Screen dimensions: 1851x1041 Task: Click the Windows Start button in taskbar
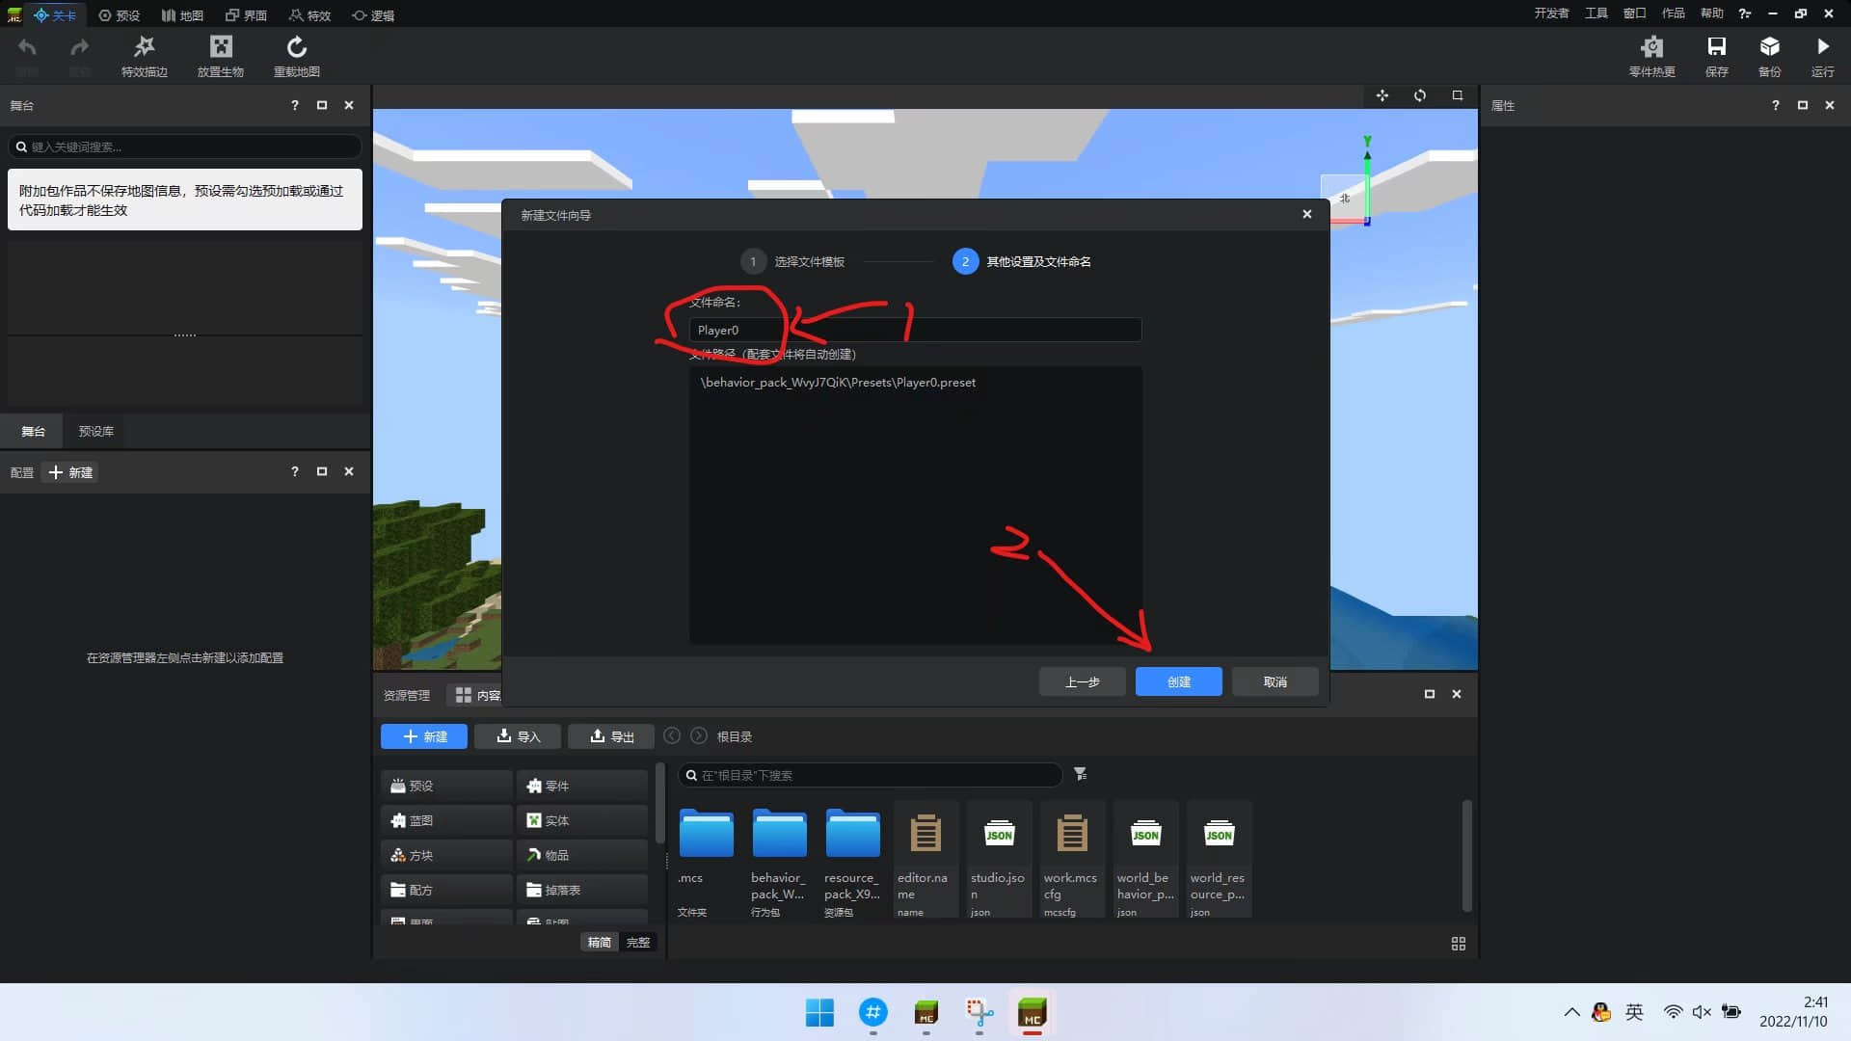coord(819,1013)
